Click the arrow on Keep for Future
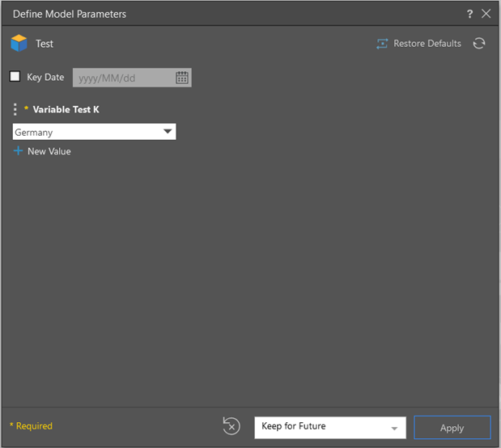Viewport: 501px width, 448px height. click(x=395, y=428)
